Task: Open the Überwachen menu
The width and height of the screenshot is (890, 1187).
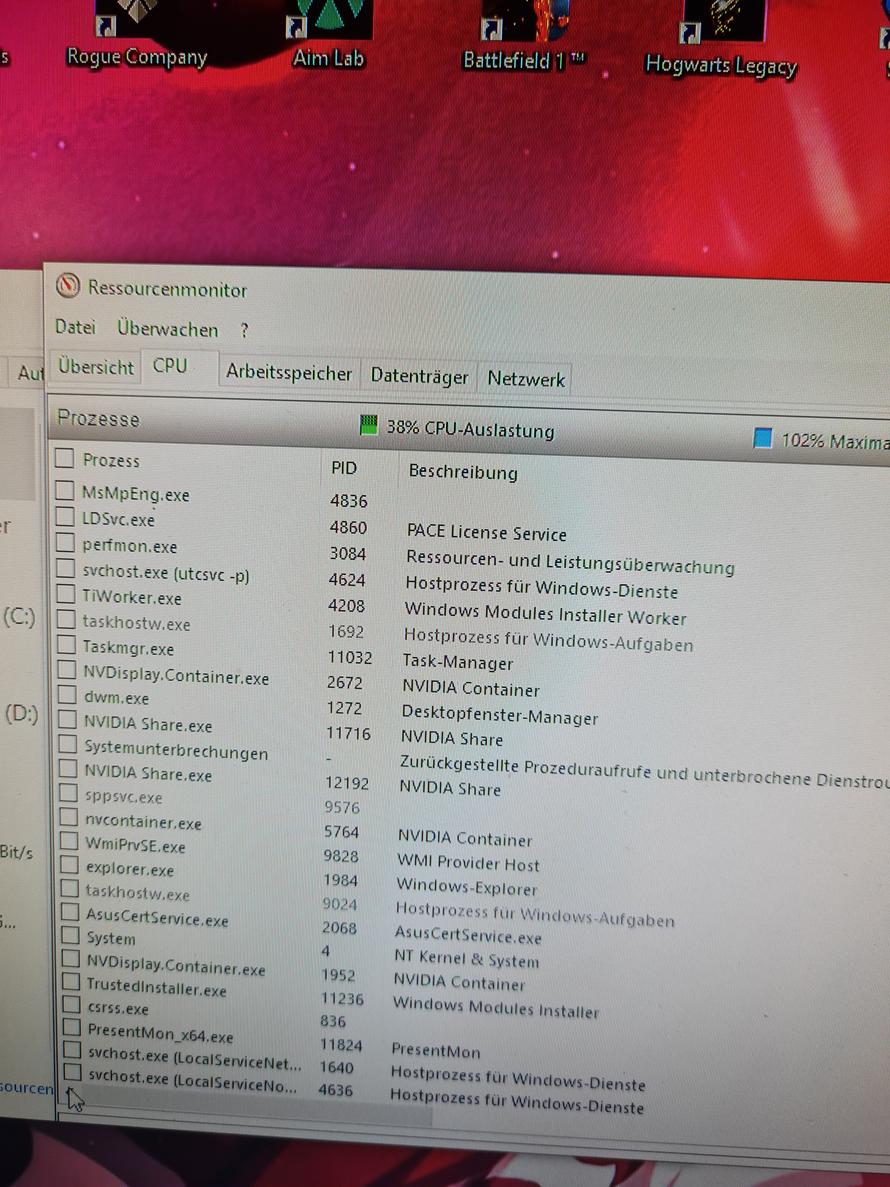Action: (x=168, y=329)
